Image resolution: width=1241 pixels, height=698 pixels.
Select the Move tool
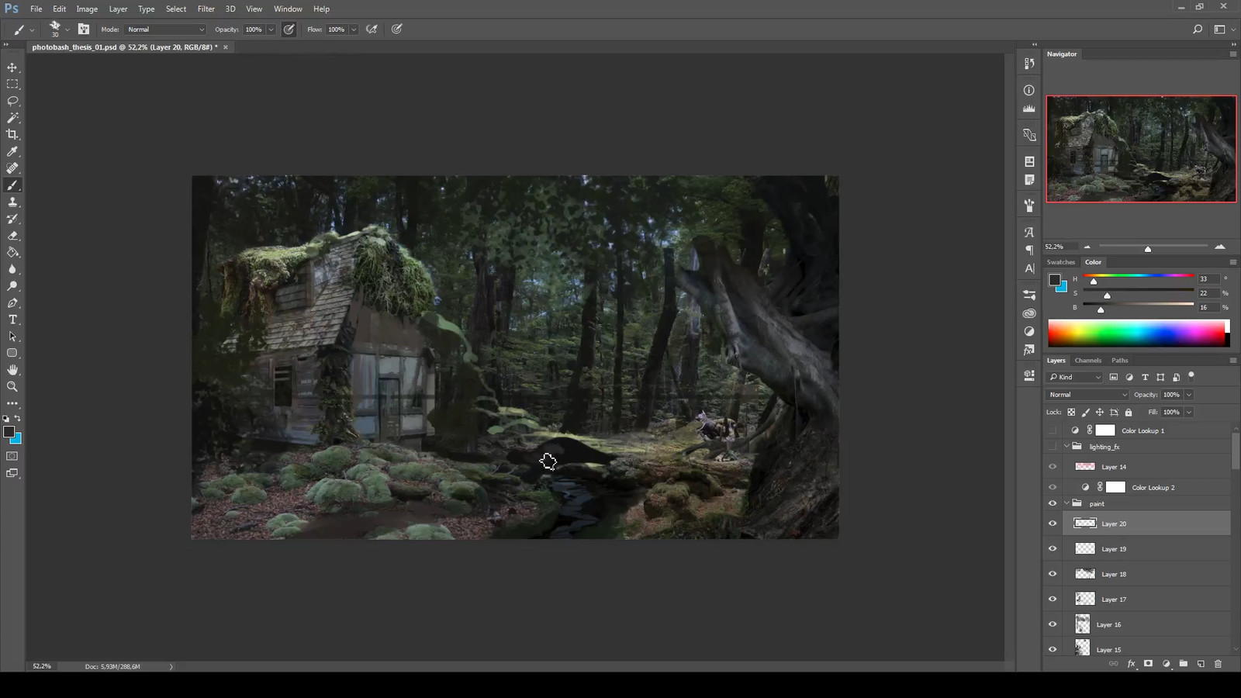click(x=12, y=67)
